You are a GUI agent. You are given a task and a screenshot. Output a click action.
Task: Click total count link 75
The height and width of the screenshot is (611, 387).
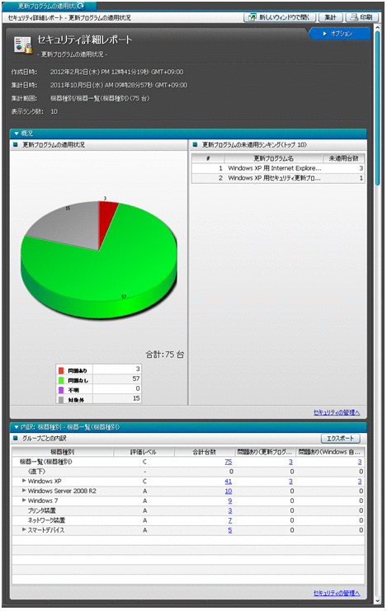229,462
